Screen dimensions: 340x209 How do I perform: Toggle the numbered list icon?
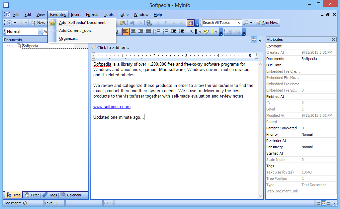click(x=158, y=32)
